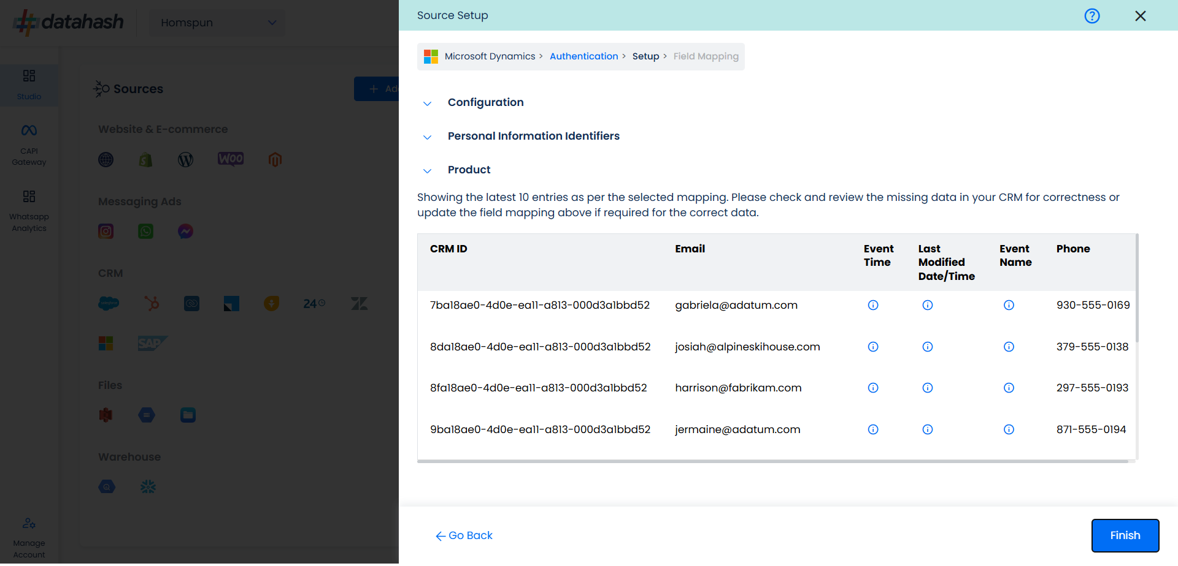Click the Add source button
Viewport: 1178px width, 566px height.
377,89
